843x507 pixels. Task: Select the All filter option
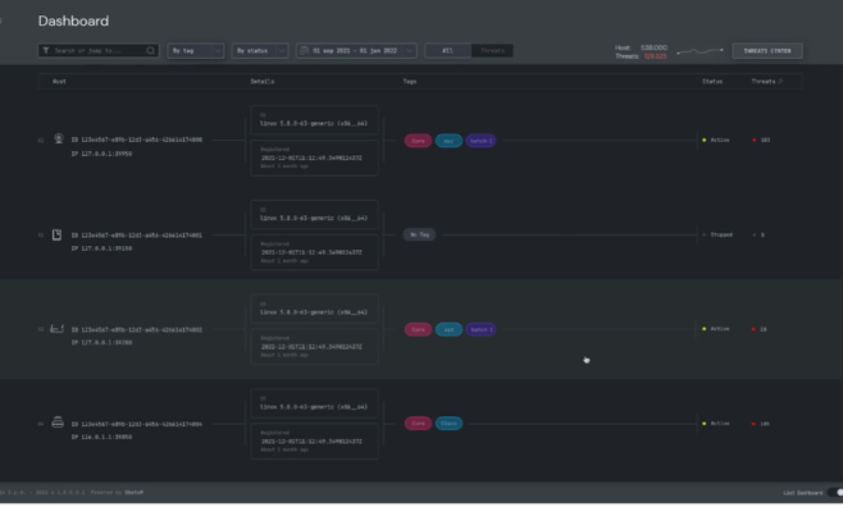click(x=449, y=50)
